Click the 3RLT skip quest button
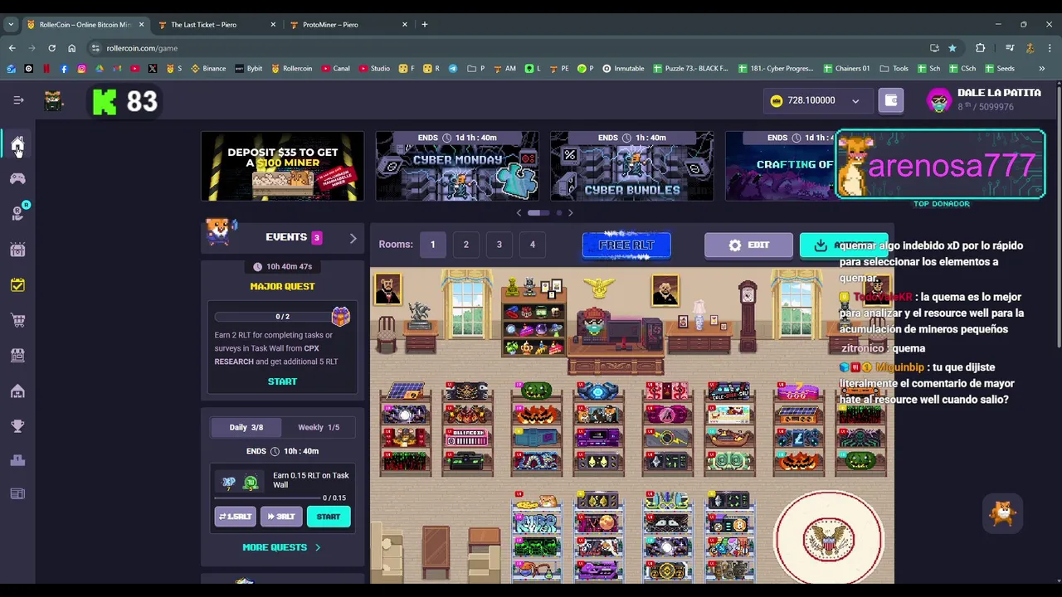This screenshot has height=597, width=1062. tap(281, 517)
